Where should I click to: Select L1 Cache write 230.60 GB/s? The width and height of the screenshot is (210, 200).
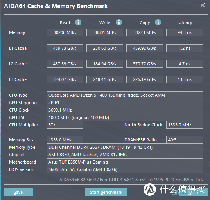105,48
